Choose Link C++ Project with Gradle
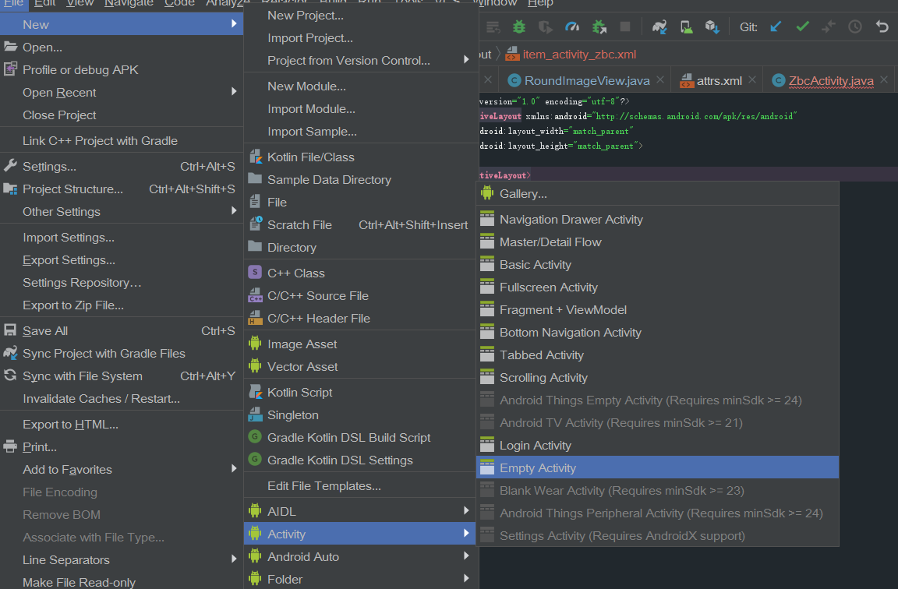Image resolution: width=898 pixels, height=589 pixels. (x=122, y=140)
